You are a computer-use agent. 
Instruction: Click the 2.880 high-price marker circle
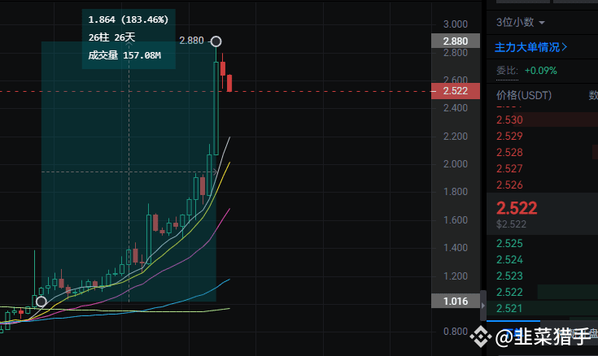[216, 41]
